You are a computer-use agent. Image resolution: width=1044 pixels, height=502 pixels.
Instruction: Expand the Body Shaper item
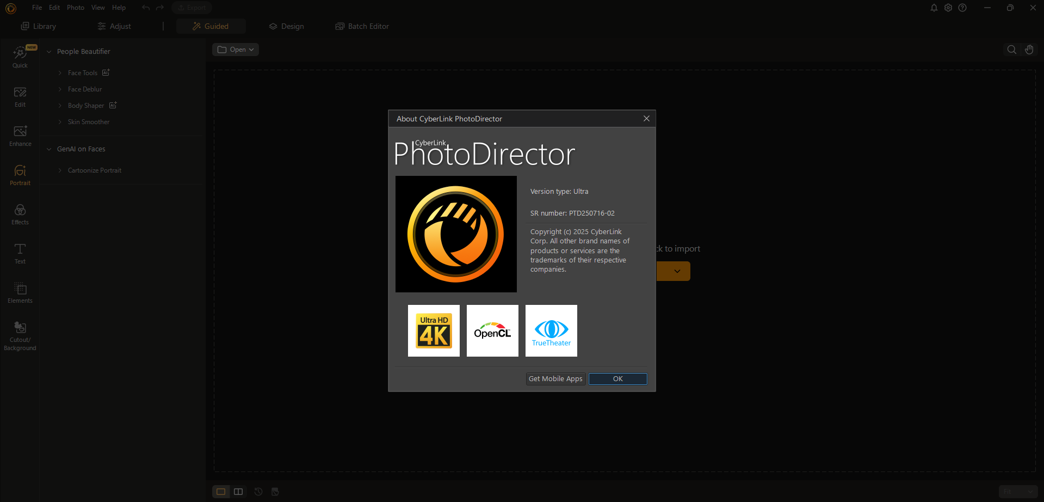[x=60, y=106]
